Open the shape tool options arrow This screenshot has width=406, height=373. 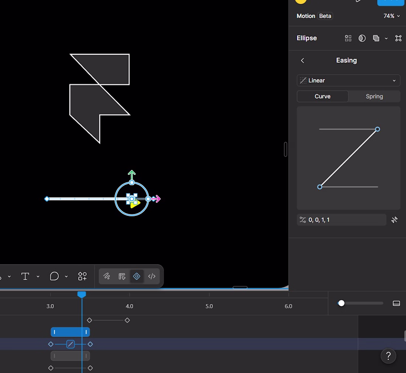66,276
